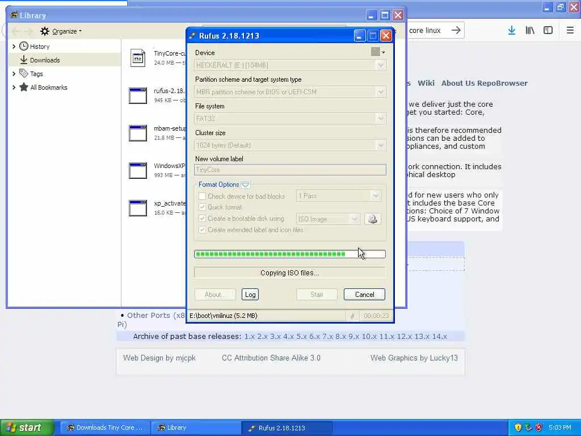Click the Organize gear icon in Library

coord(45,31)
